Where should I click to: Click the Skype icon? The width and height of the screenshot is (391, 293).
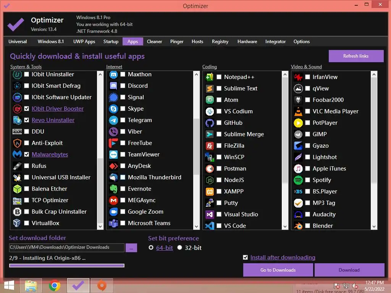click(113, 109)
